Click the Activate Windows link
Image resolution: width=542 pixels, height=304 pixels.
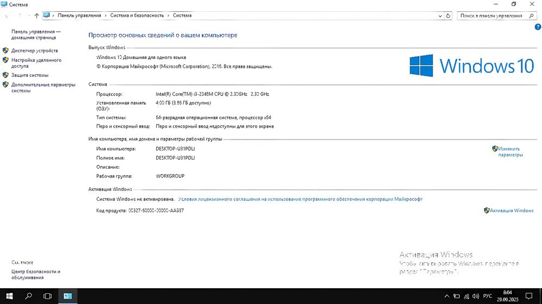tap(512, 210)
